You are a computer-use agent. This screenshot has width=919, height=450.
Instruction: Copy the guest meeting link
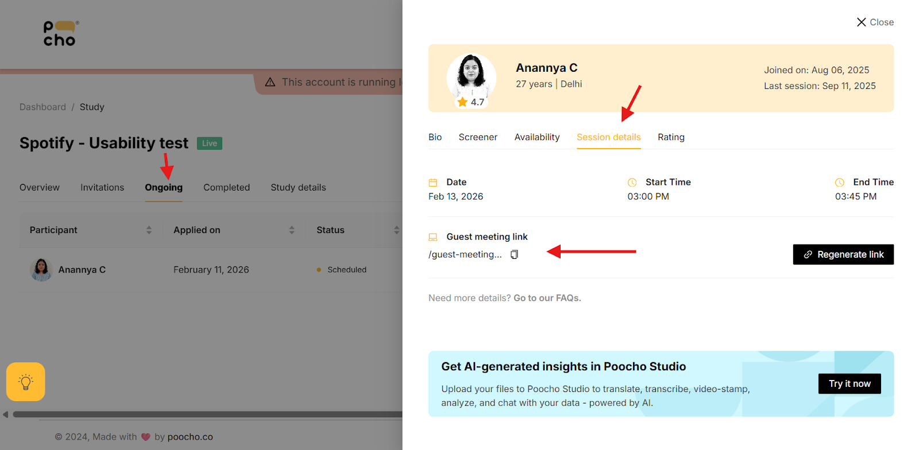coord(514,254)
